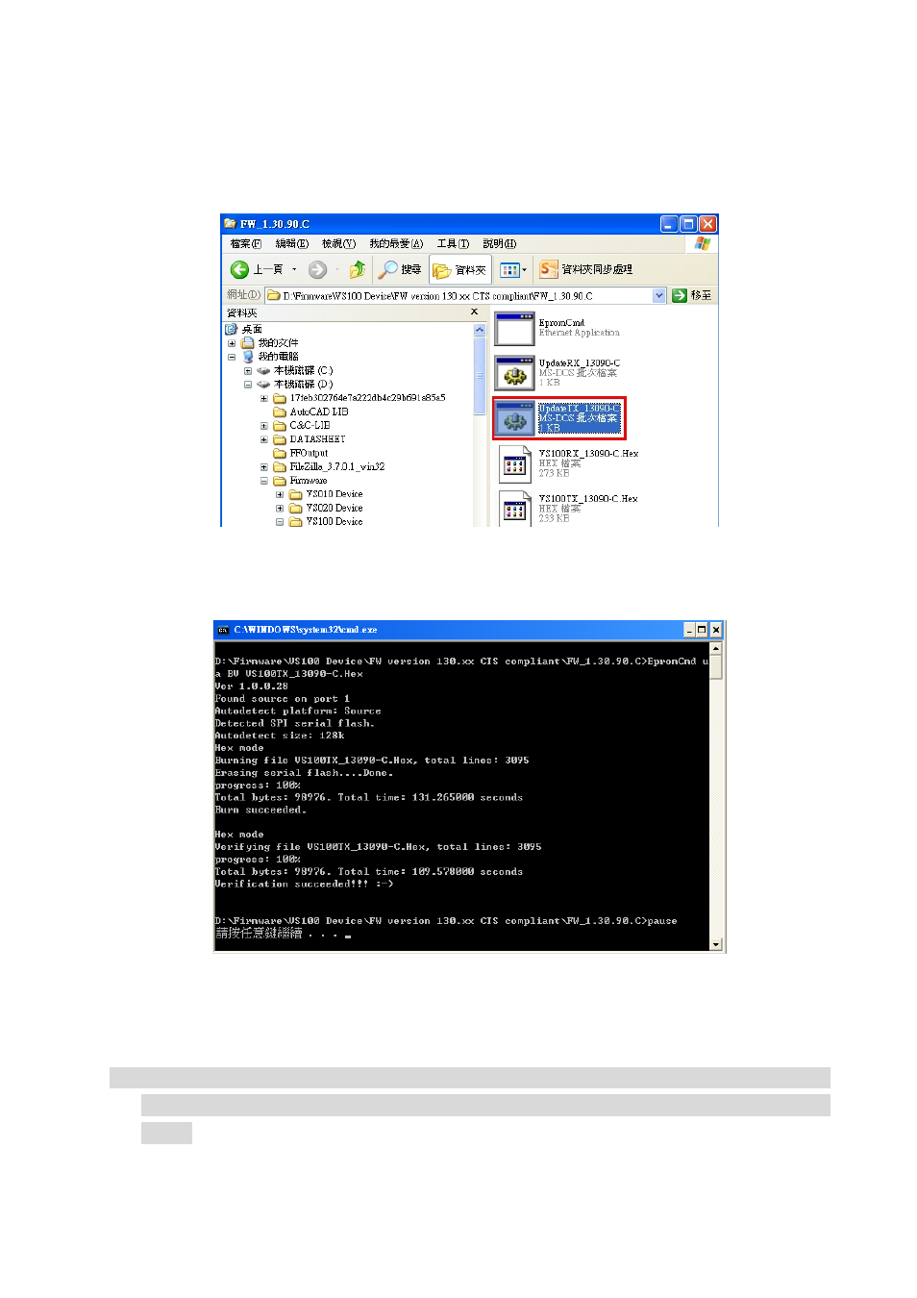Select the C&C-LIB folder
Screen dimensions: 917x1298
point(310,426)
